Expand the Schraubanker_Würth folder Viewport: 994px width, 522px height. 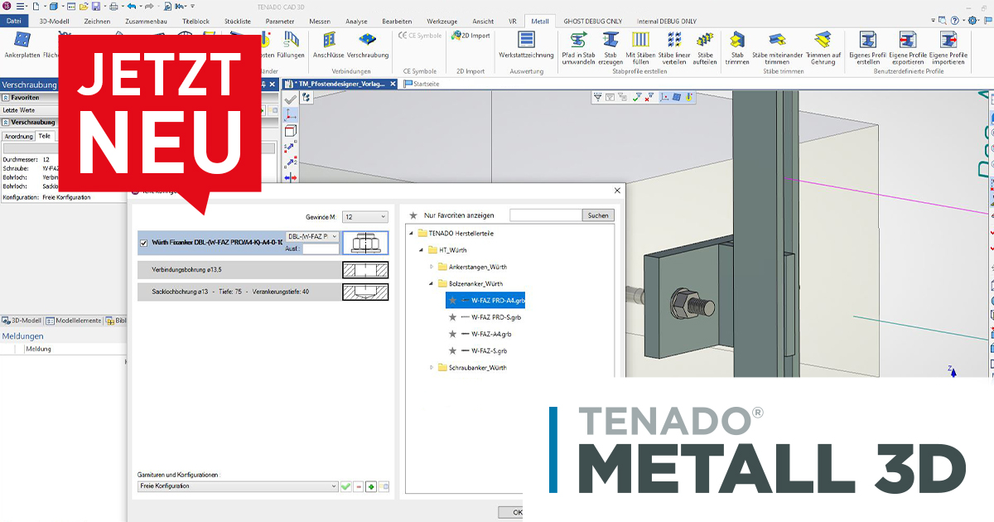(x=432, y=367)
